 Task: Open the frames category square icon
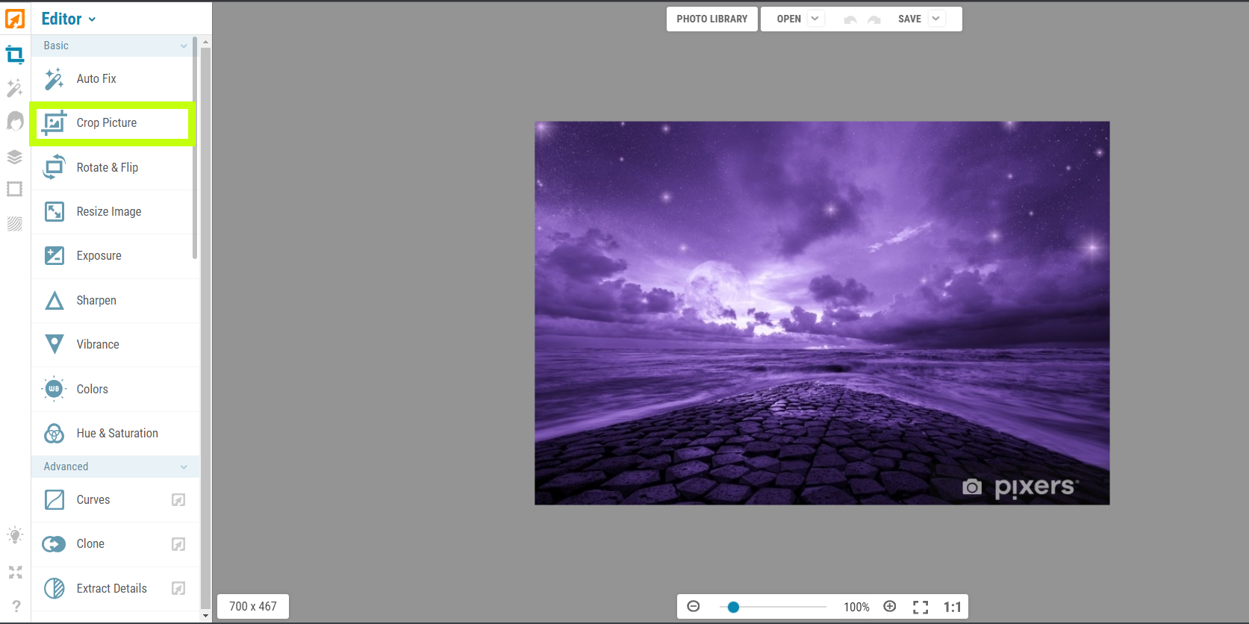(15, 190)
